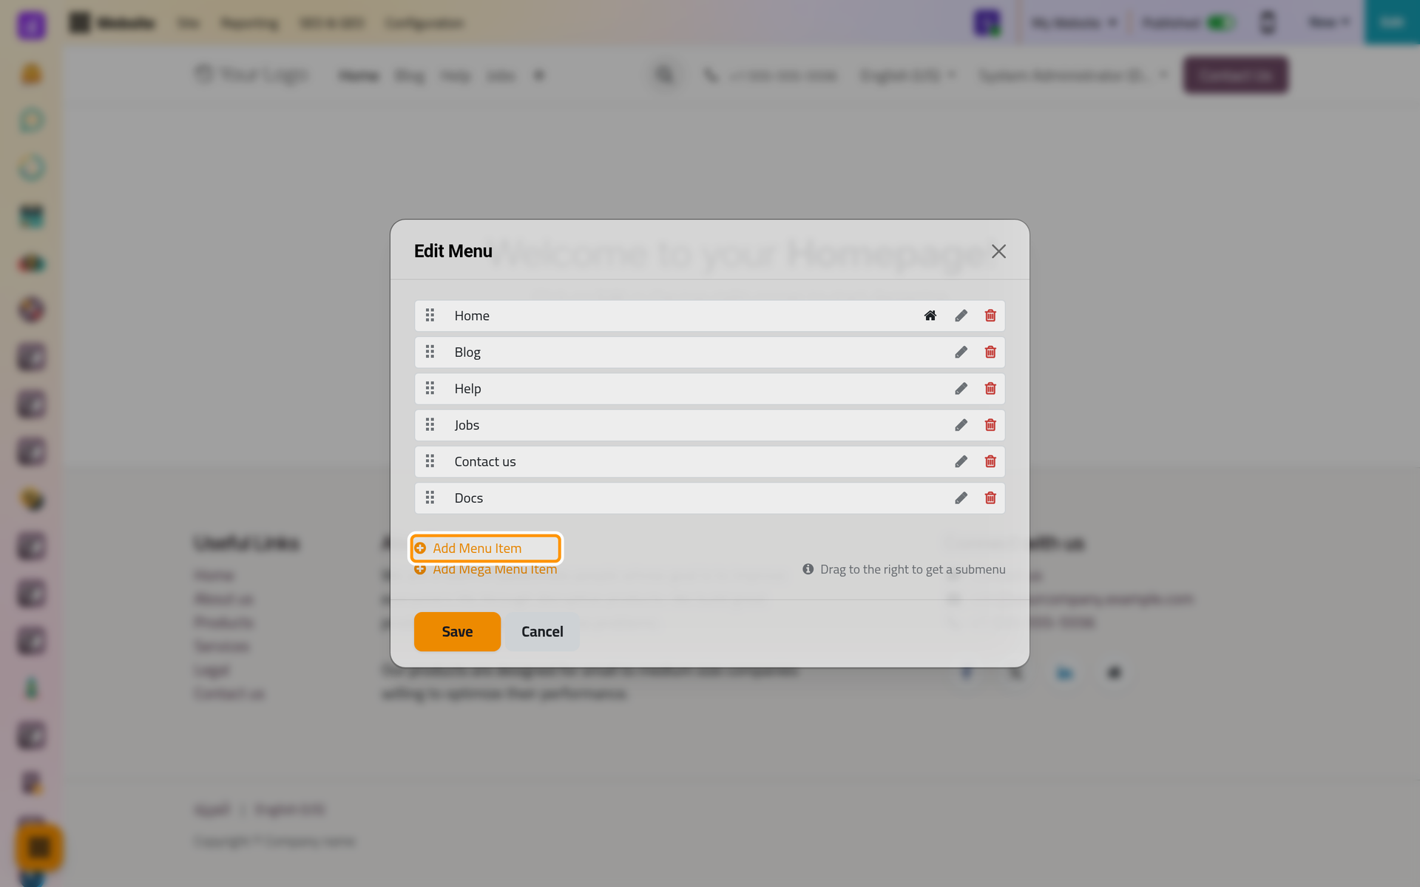Delete the Blog menu item
Screen dimensions: 1420x887
click(x=990, y=352)
